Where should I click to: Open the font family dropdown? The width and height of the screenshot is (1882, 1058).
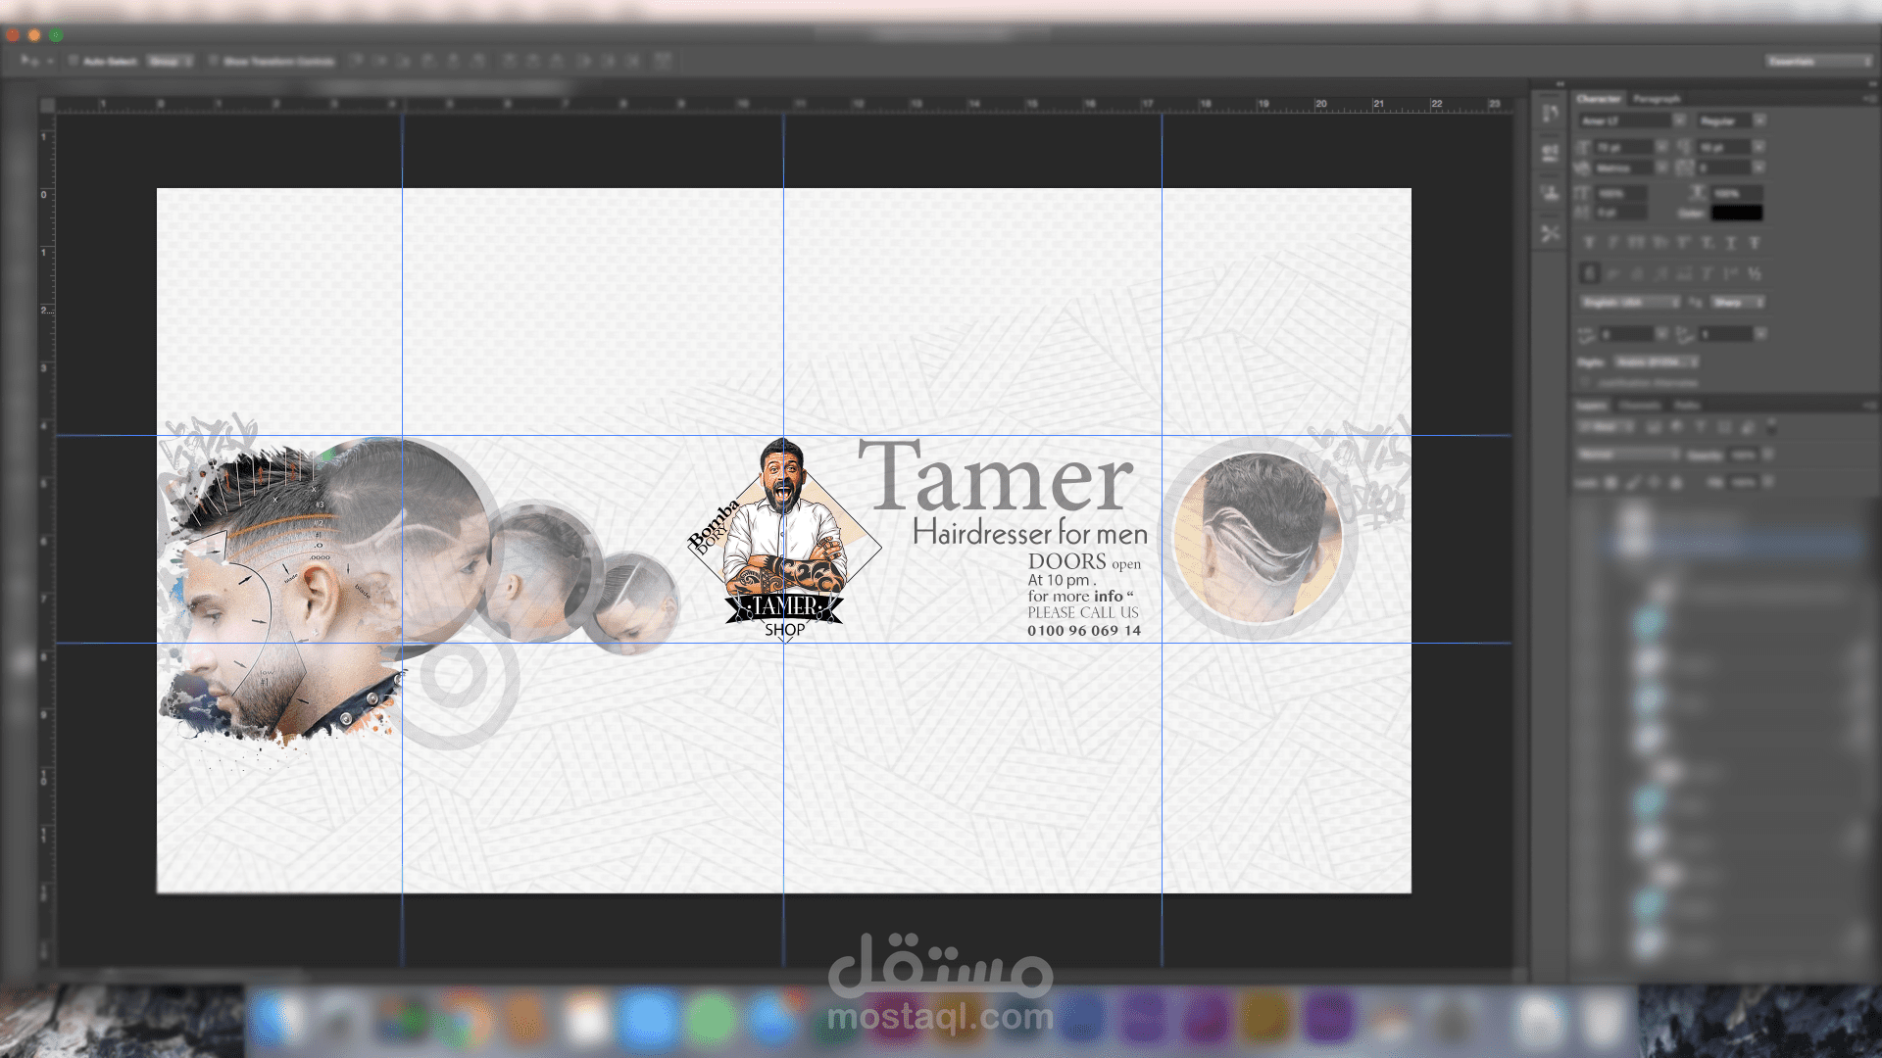[1633, 120]
